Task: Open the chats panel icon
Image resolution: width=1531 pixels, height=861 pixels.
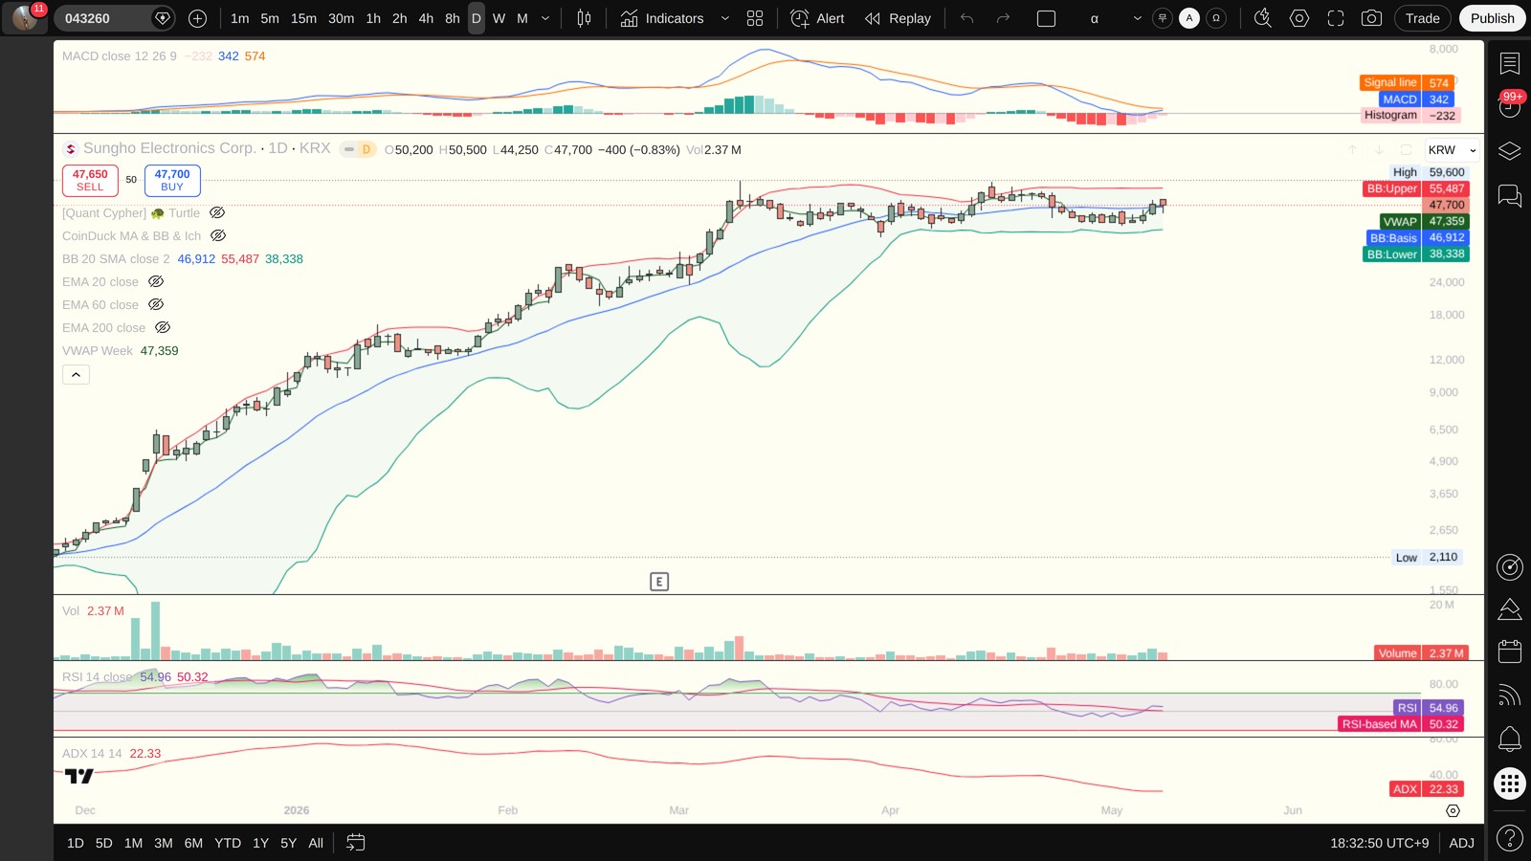Action: [1510, 196]
